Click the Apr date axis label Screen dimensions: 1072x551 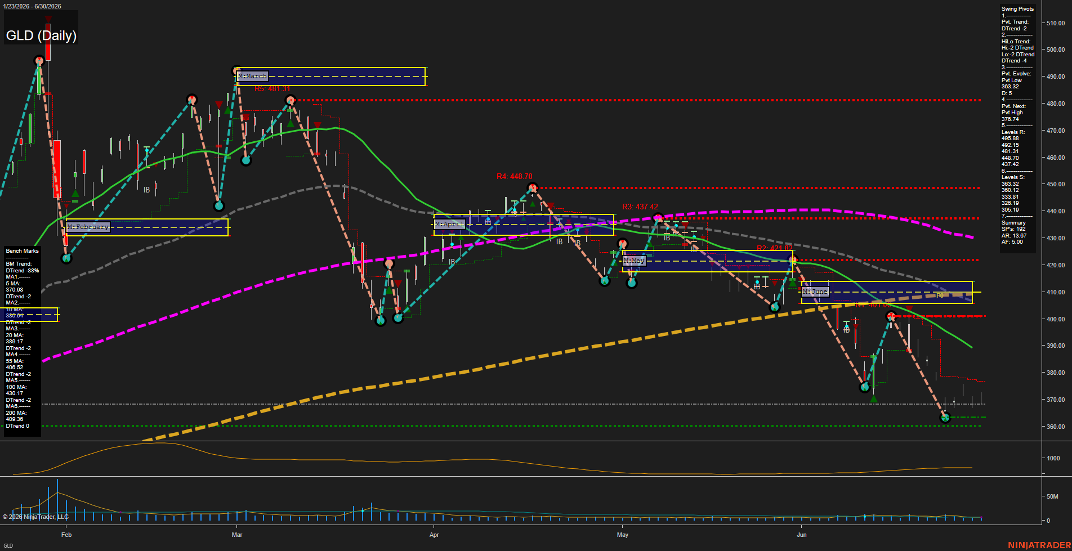(434, 535)
